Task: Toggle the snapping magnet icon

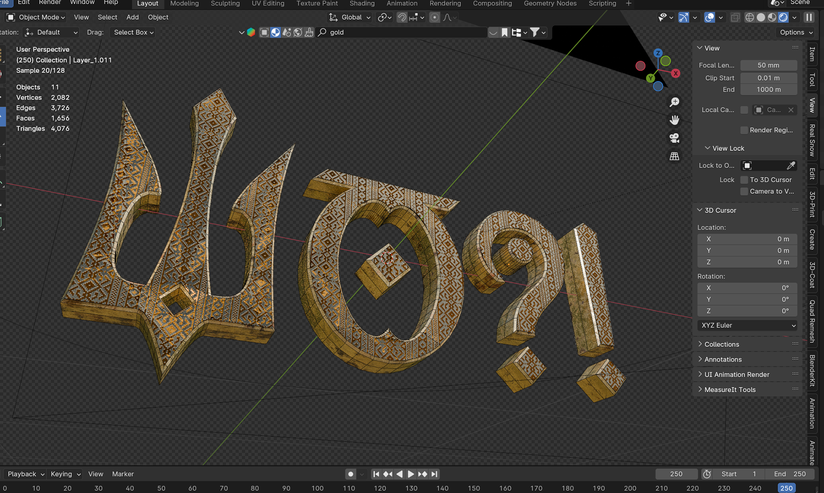Action: point(402,18)
